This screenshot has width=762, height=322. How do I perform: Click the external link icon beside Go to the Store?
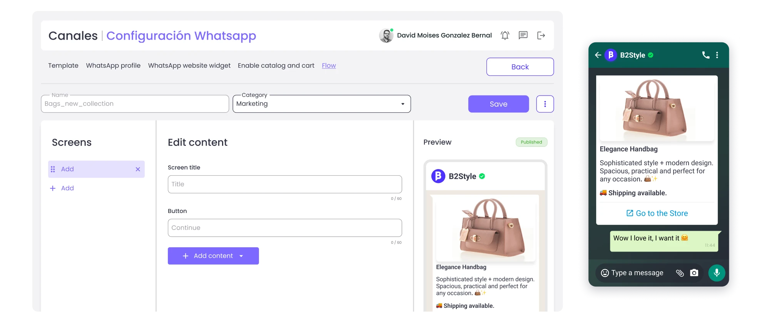[x=630, y=213]
